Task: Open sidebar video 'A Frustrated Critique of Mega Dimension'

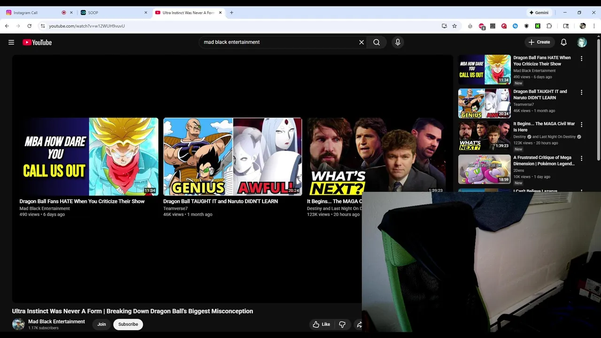Action: click(544, 161)
